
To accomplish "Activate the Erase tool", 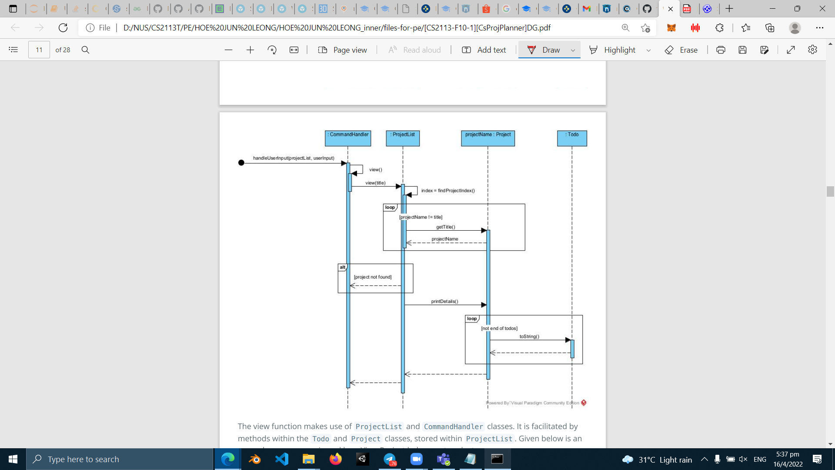I will [x=681, y=50].
